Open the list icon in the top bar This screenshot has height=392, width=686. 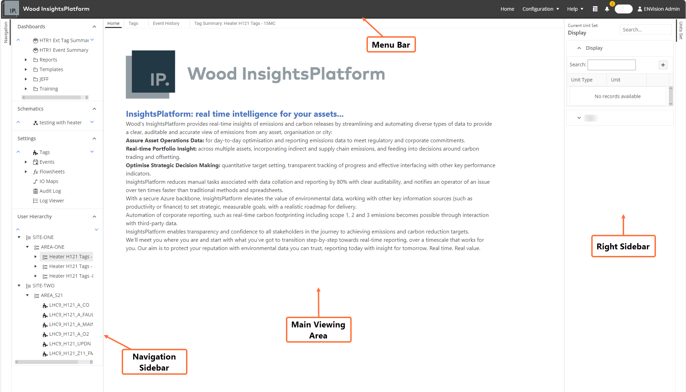click(595, 9)
